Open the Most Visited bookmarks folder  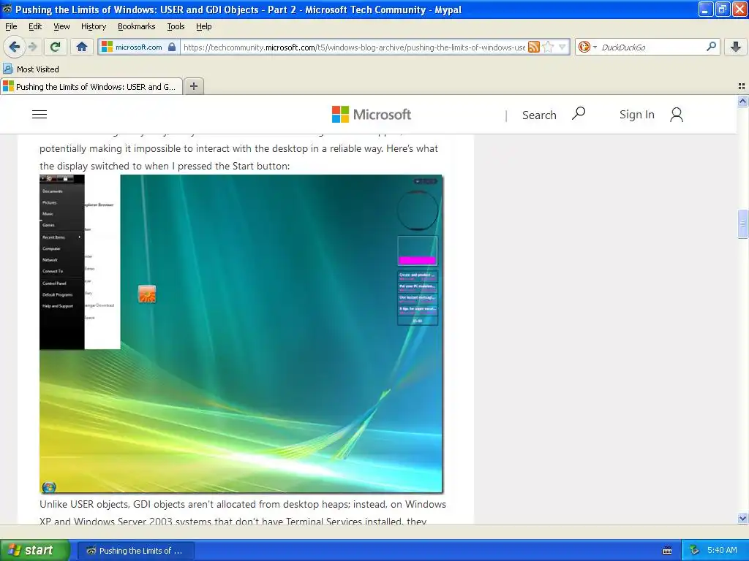point(31,69)
